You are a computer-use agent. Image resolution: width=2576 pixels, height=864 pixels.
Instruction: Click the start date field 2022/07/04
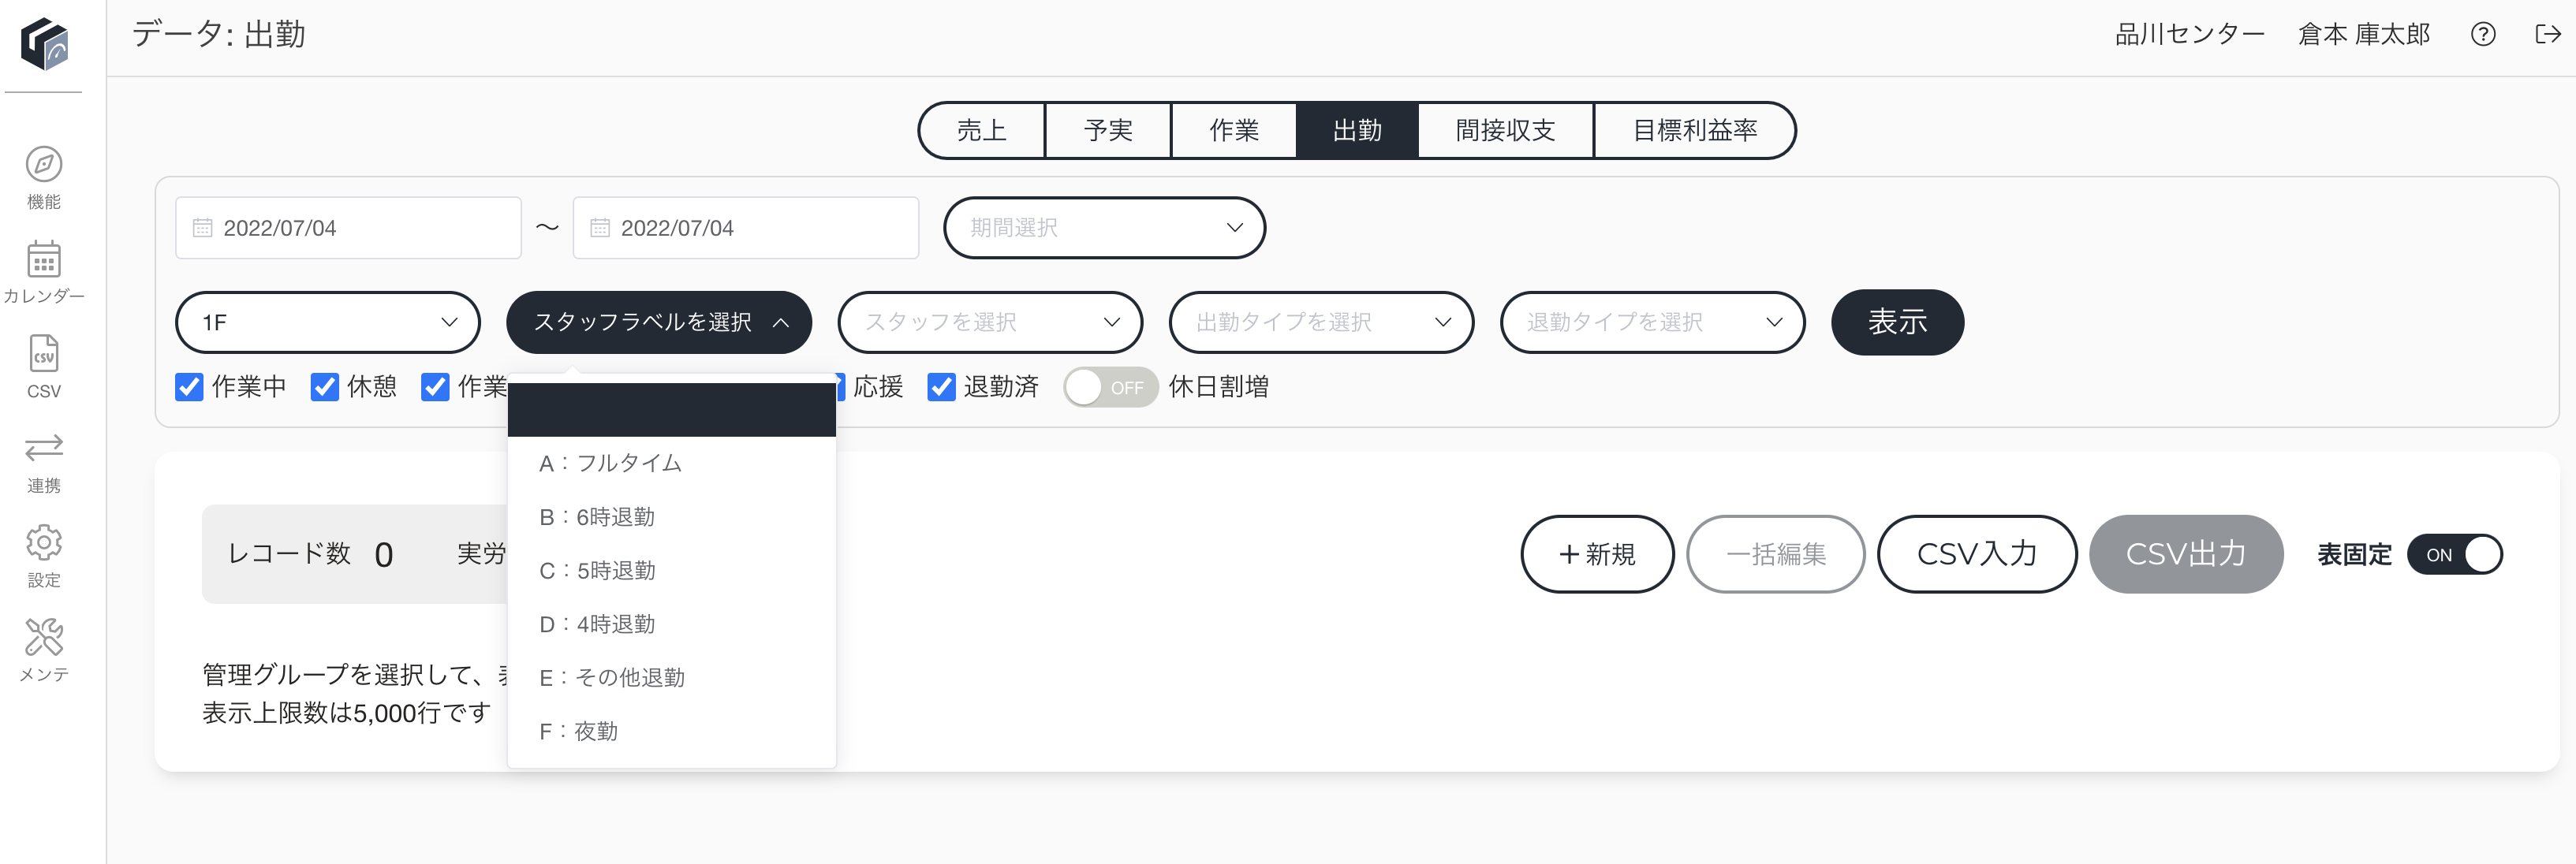[x=348, y=228]
